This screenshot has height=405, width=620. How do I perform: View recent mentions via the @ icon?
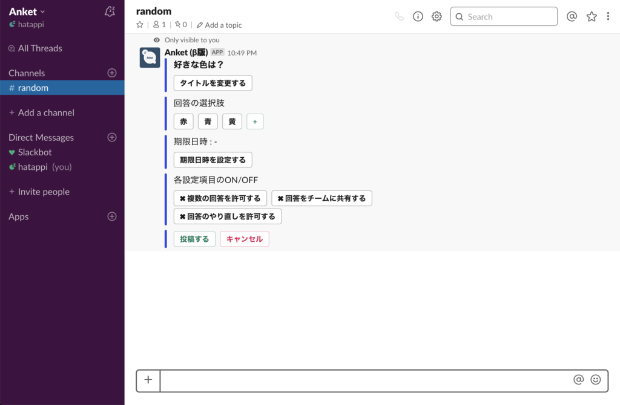tap(572, 16)
